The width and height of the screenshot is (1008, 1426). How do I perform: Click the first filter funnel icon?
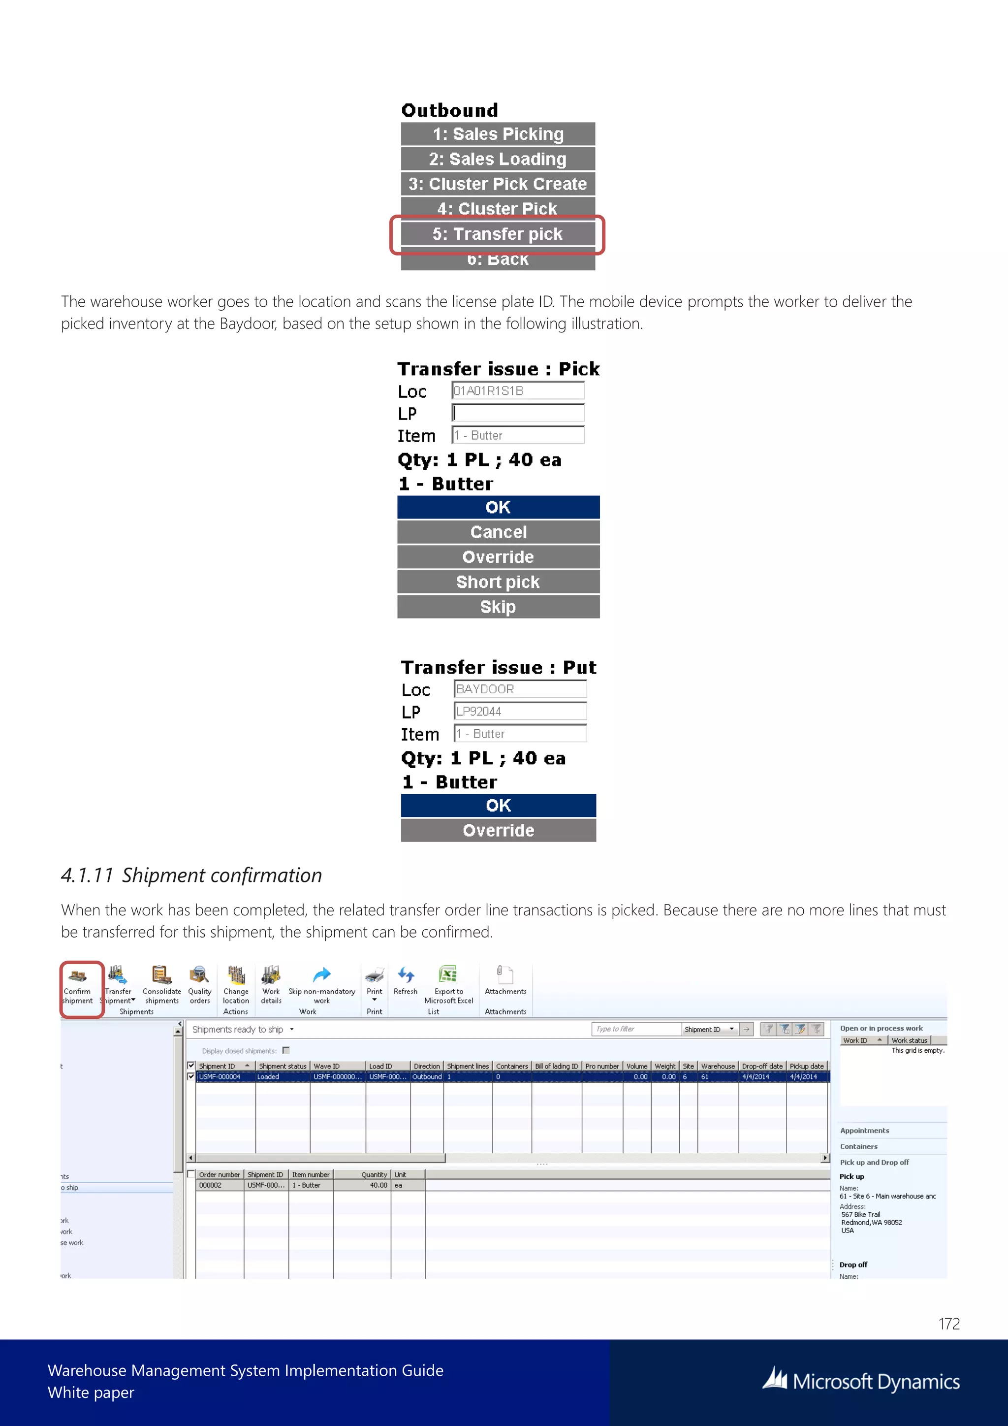[769, 1029]
